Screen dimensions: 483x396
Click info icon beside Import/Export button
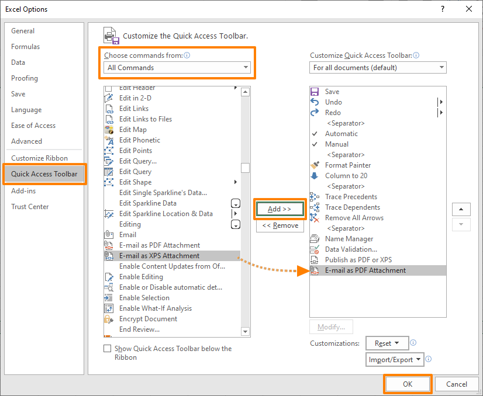[x=429, y=359]
